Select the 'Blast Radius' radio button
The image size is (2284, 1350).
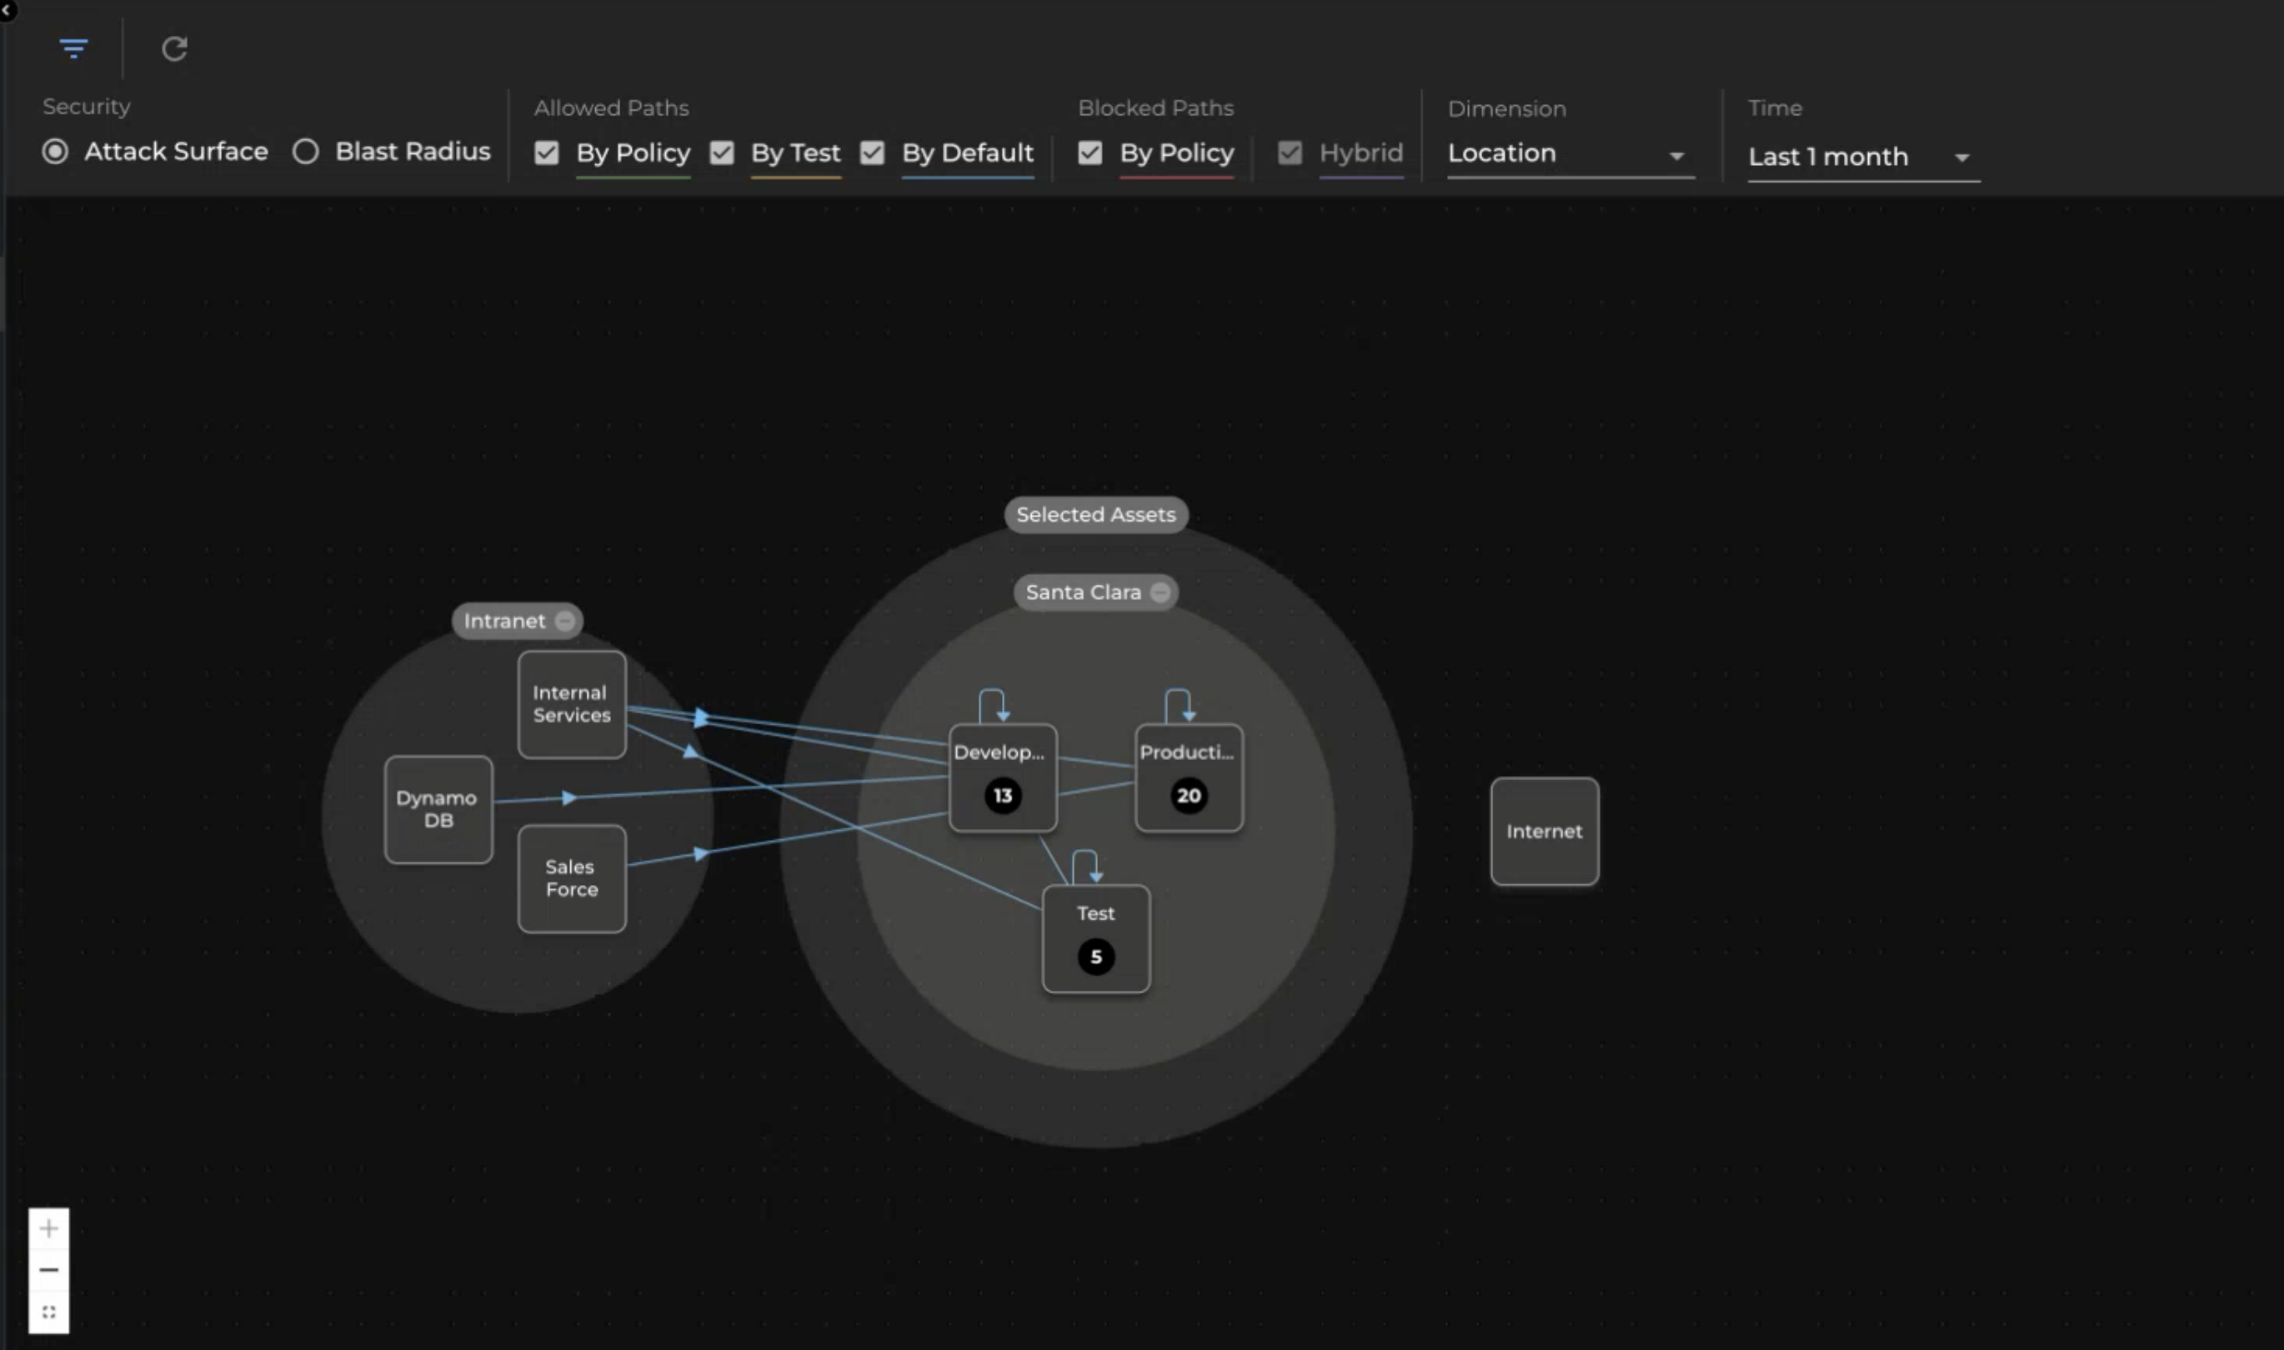click(305, 151)
